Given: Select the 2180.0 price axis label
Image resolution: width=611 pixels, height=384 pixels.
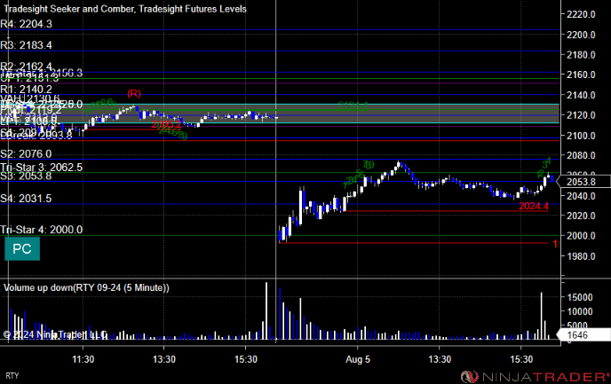Looking at the screenshot, I should (x=581, y=55).
